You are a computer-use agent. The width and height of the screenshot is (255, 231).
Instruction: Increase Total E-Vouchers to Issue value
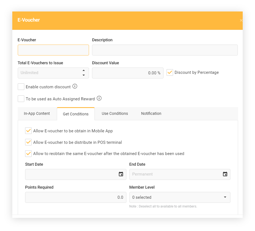84,71
